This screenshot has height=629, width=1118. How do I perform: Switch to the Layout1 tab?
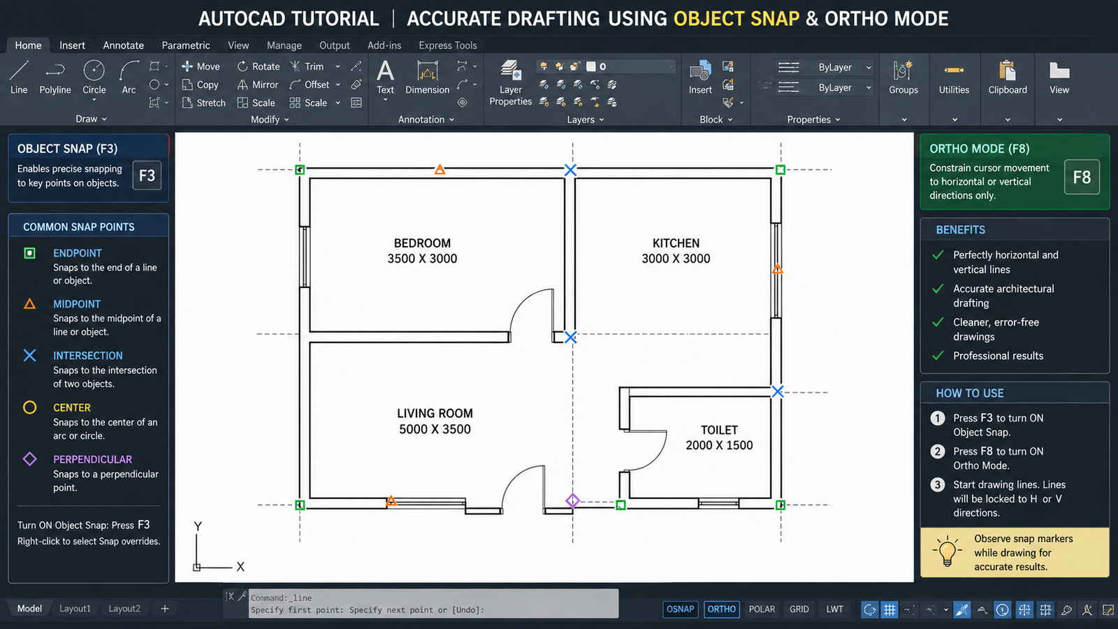point(75,609)
